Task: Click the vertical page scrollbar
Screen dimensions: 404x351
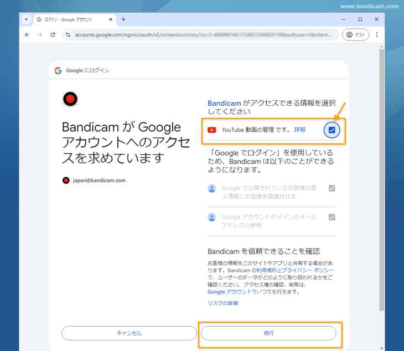Action: tap(381, 180)
